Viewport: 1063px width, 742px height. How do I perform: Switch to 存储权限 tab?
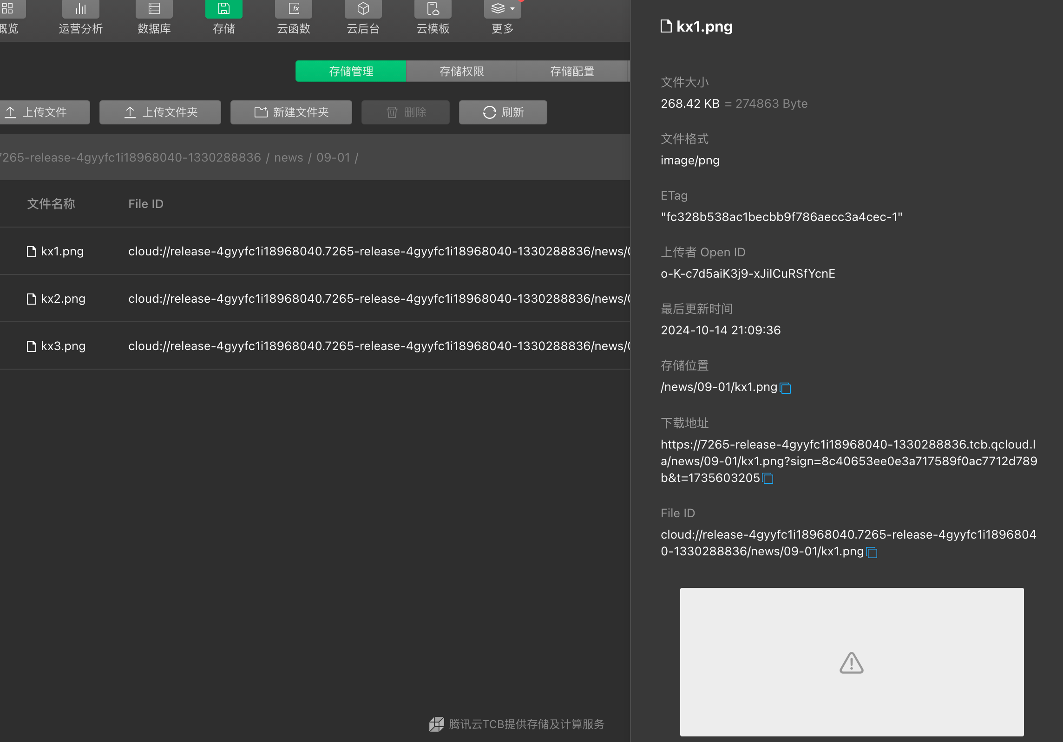pos(461,71)
